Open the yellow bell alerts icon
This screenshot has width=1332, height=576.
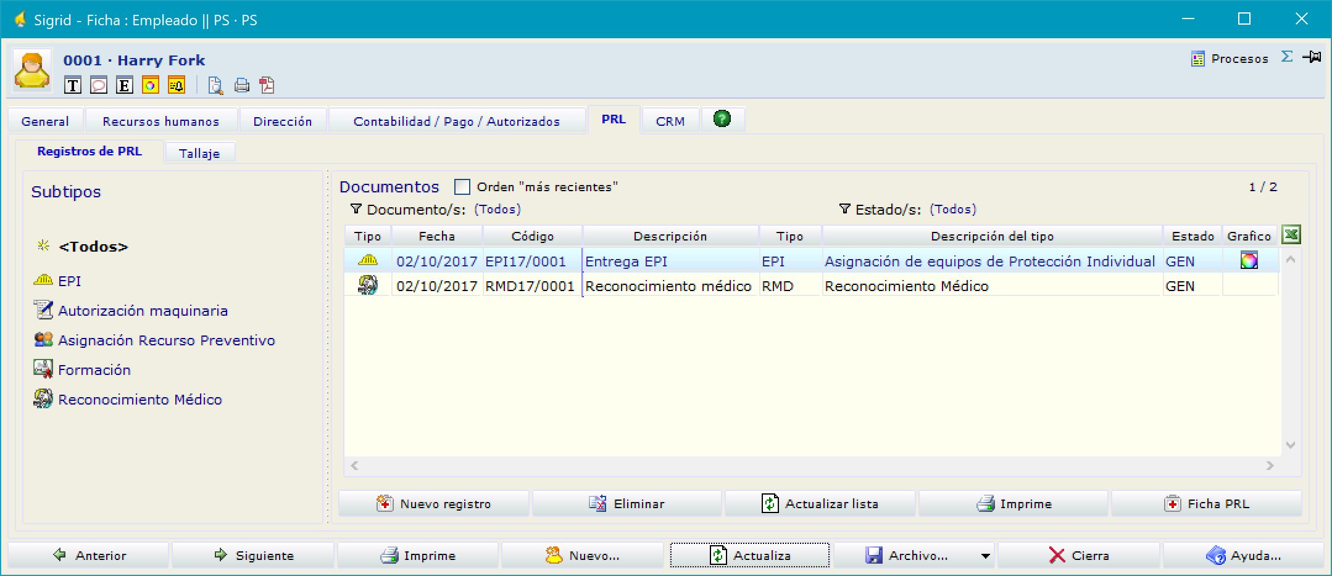[x=176, y=85]
